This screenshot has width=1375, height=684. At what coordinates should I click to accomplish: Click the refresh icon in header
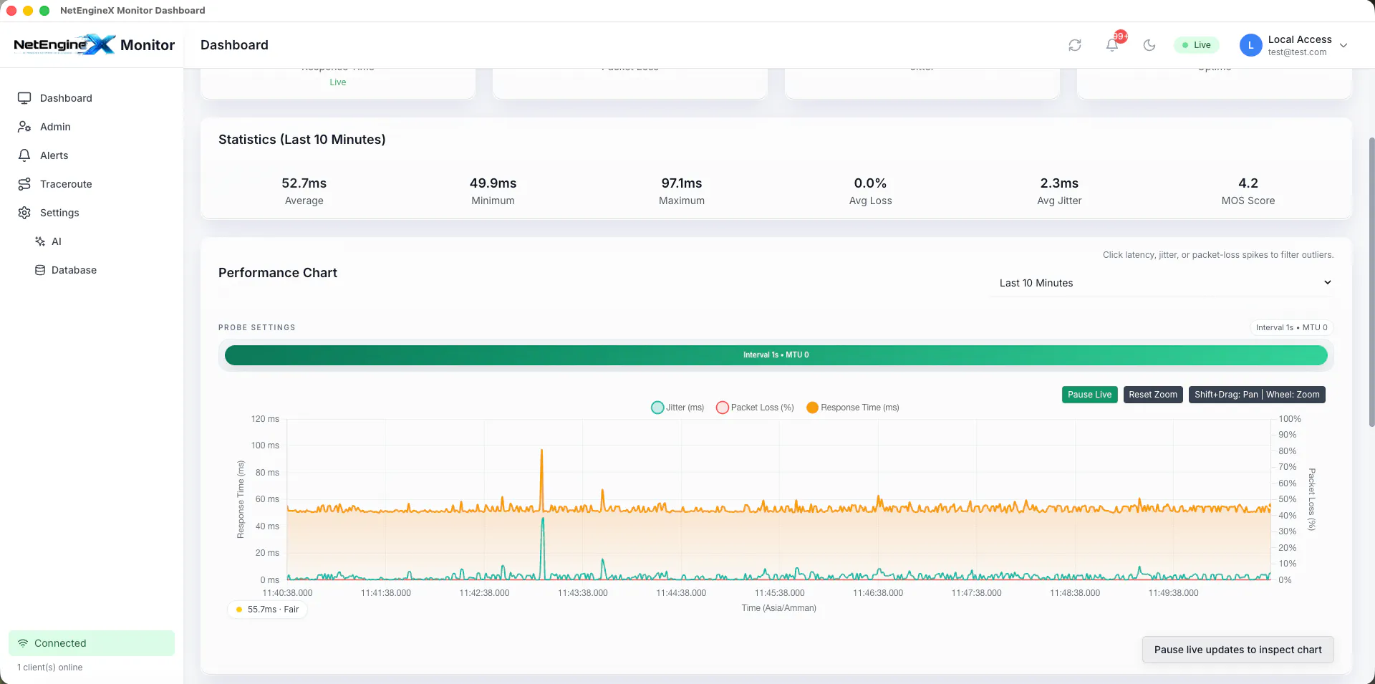point(1075,45)
